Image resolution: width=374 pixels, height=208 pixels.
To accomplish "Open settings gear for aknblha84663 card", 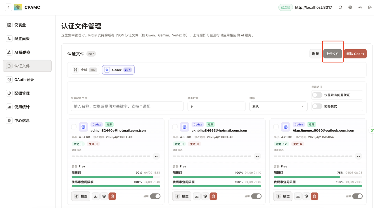I will point(205,196).
